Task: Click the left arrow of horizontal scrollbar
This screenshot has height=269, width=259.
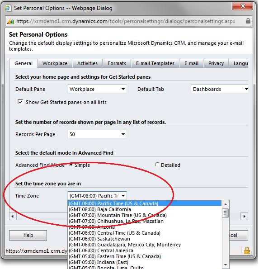Action: coord(13,216)
